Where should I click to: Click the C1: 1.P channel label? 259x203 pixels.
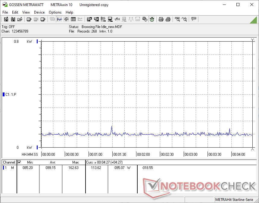tap(11, 95)
